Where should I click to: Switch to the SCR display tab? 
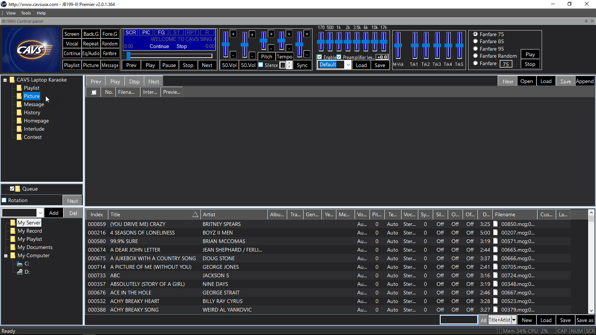click(x=131, y=32)
